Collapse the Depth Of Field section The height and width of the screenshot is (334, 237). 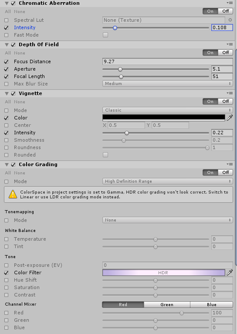tap(7, 44)
